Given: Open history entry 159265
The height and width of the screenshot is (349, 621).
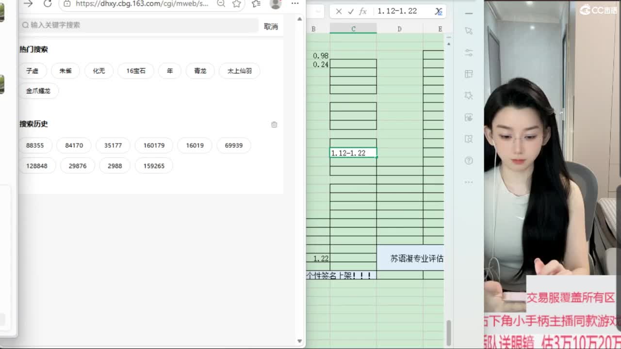Looking at the screenshot, I should [154, 166].
